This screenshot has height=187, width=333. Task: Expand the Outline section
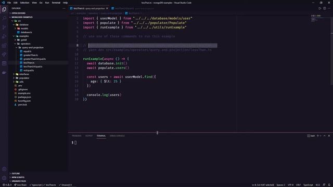point(38,173)
